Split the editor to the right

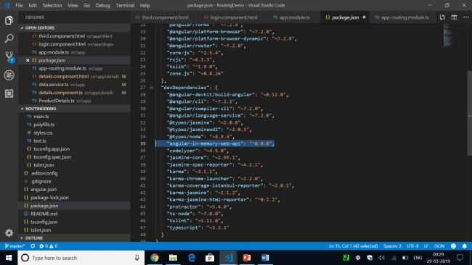(454, 17)
